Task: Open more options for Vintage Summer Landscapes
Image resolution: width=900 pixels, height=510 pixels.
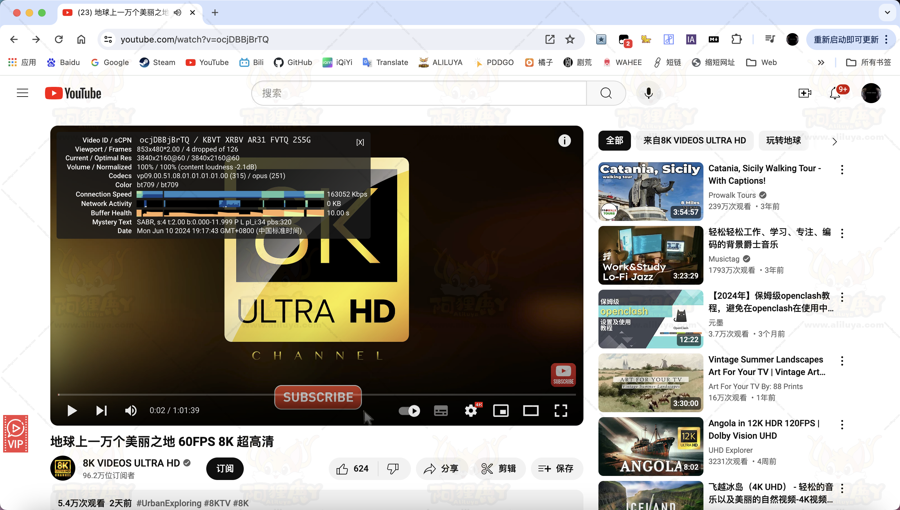Action: pos(842,361)
